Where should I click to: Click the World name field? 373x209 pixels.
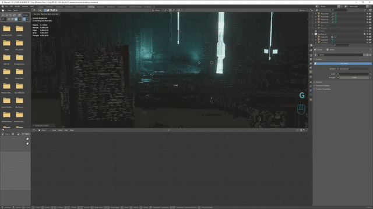tap(340, 55)
